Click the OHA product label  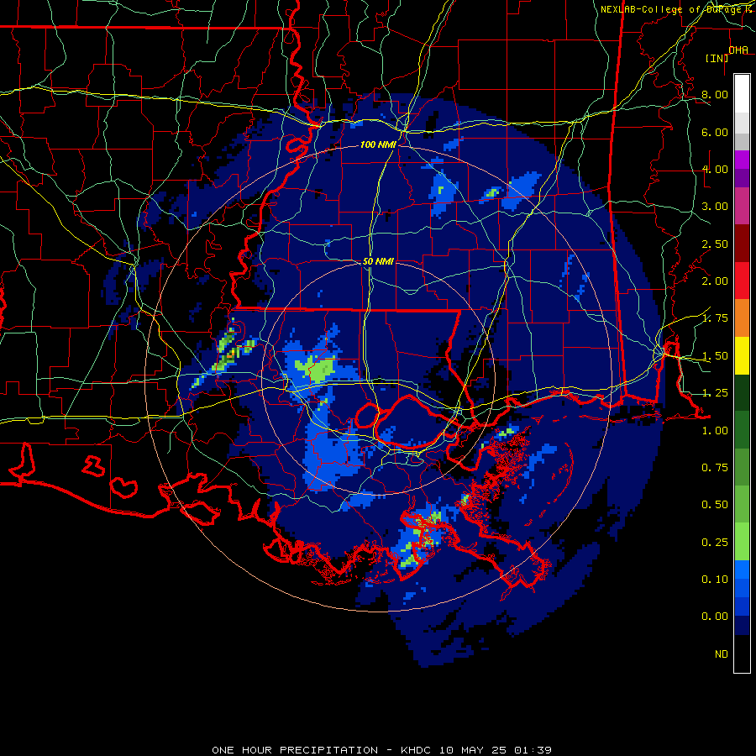click(738, 50)
